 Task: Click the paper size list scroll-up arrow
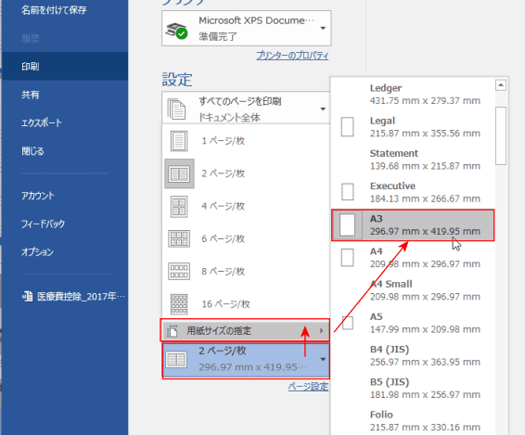pyautogui.click(x=501, y=85)
